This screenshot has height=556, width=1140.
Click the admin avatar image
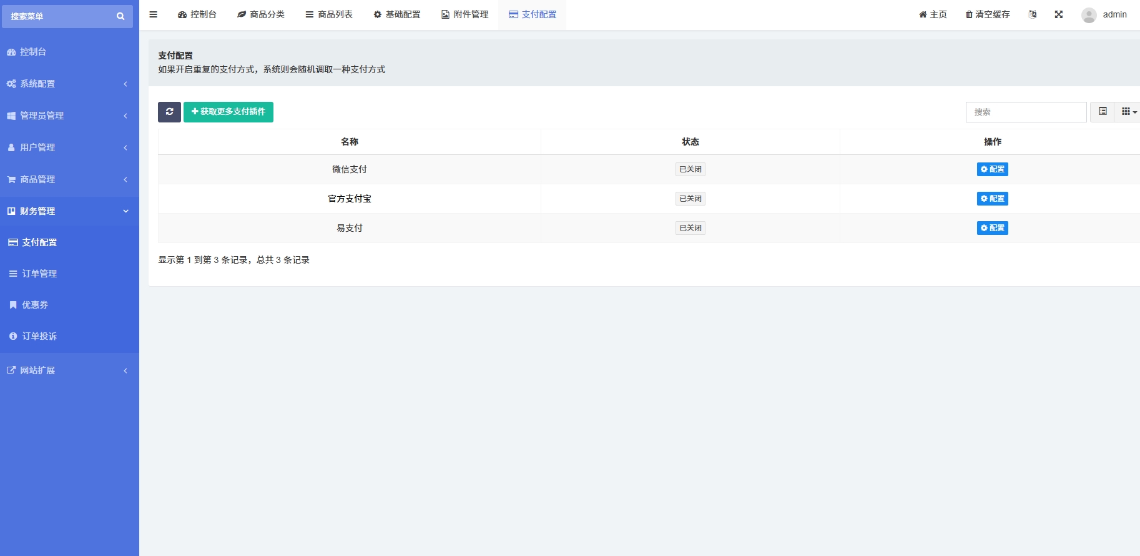point(1089,15)
